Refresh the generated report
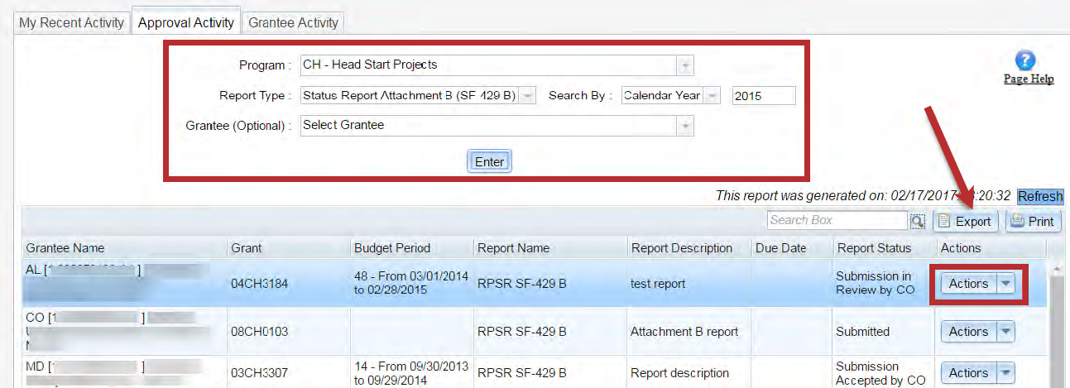This screenshot has width=1070, height=388. click(1039, 196)
